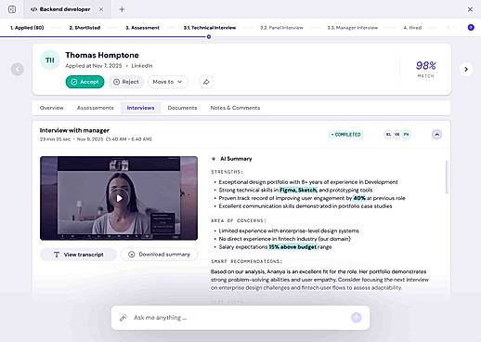Select the 3.1 Technical Interview stage

tap(210, 28)
